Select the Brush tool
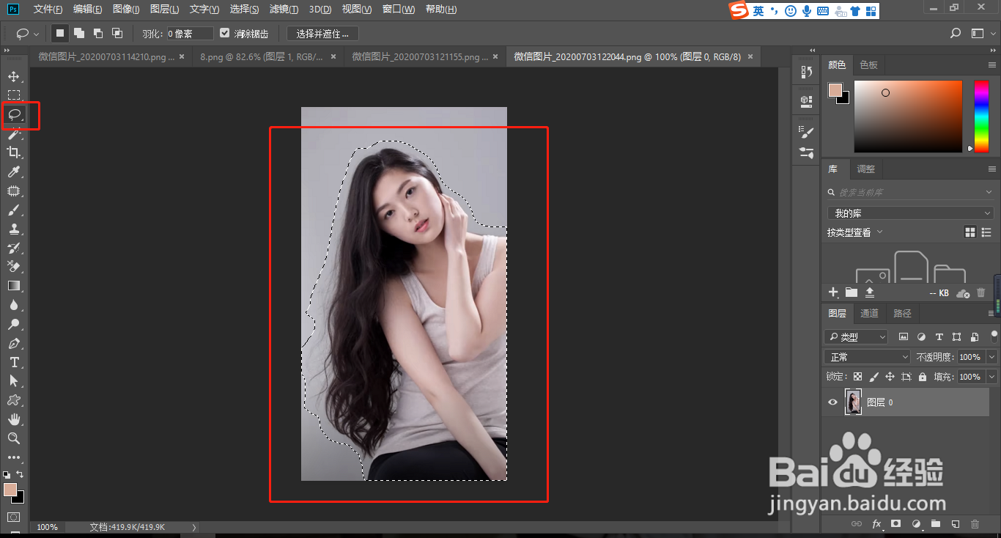Screen dimensions: 1001x538 pos(13,210)
